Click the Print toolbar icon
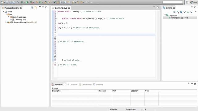The height and width of the screenshot is (111, 198). (14, 2)
